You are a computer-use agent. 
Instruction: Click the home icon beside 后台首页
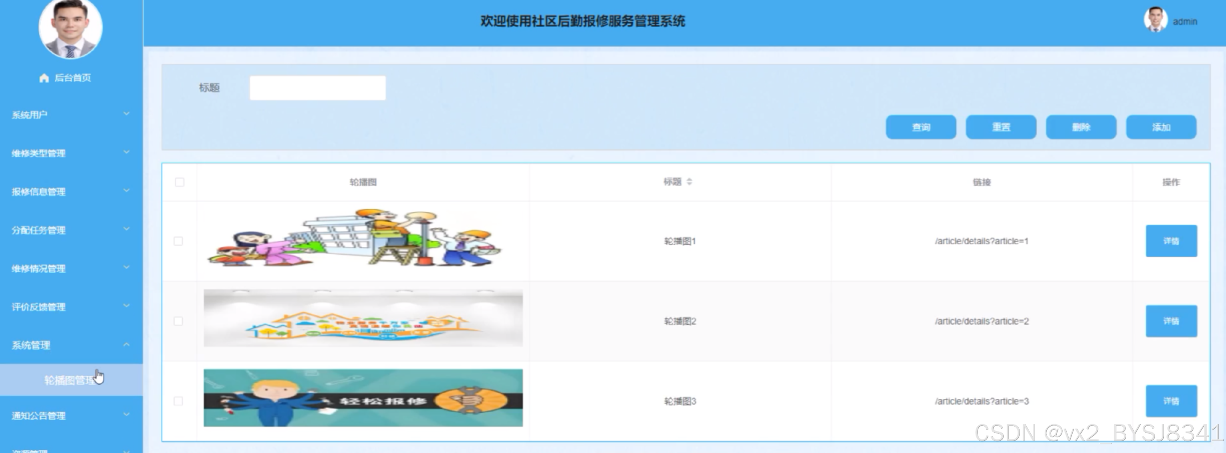pyautogui.click(x=44, y=78)
